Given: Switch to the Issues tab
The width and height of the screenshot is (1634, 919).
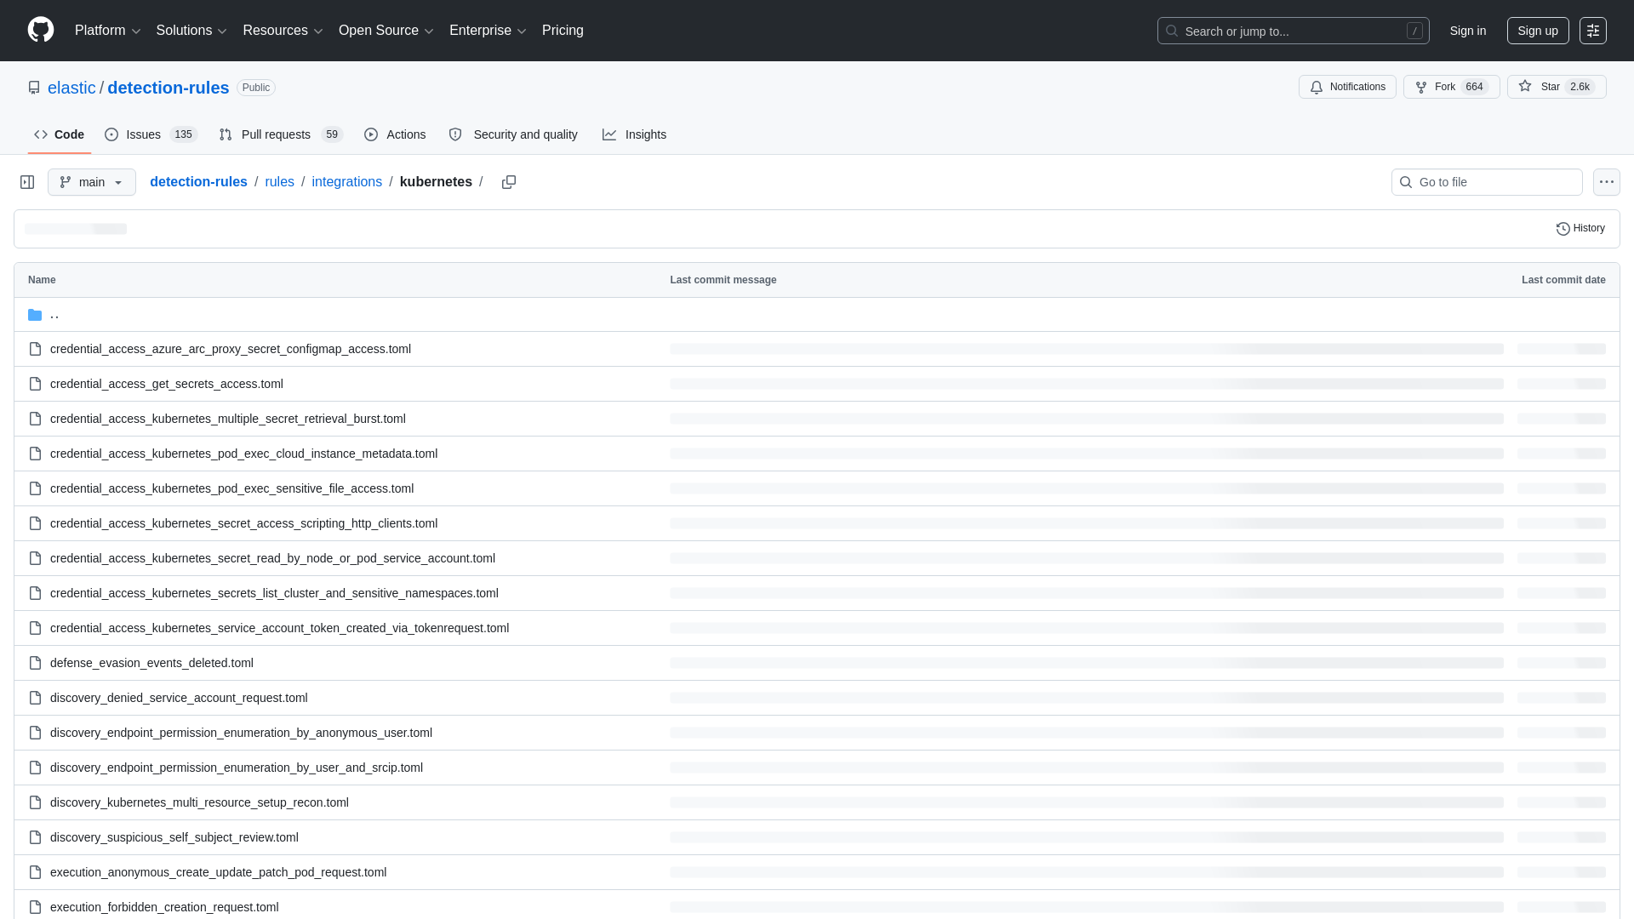Looking at the screenshot, I should [151, 134].
